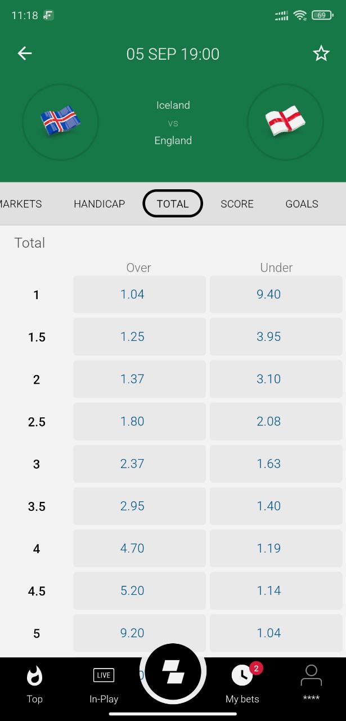The image size is (346, 721).
Task: Select Under 2.5 odds 2.08
Action: 276,421
